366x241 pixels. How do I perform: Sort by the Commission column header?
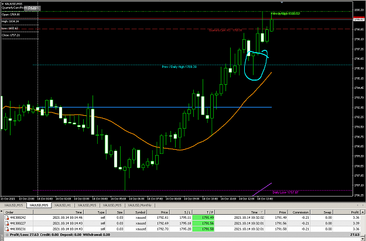point(299,212)
